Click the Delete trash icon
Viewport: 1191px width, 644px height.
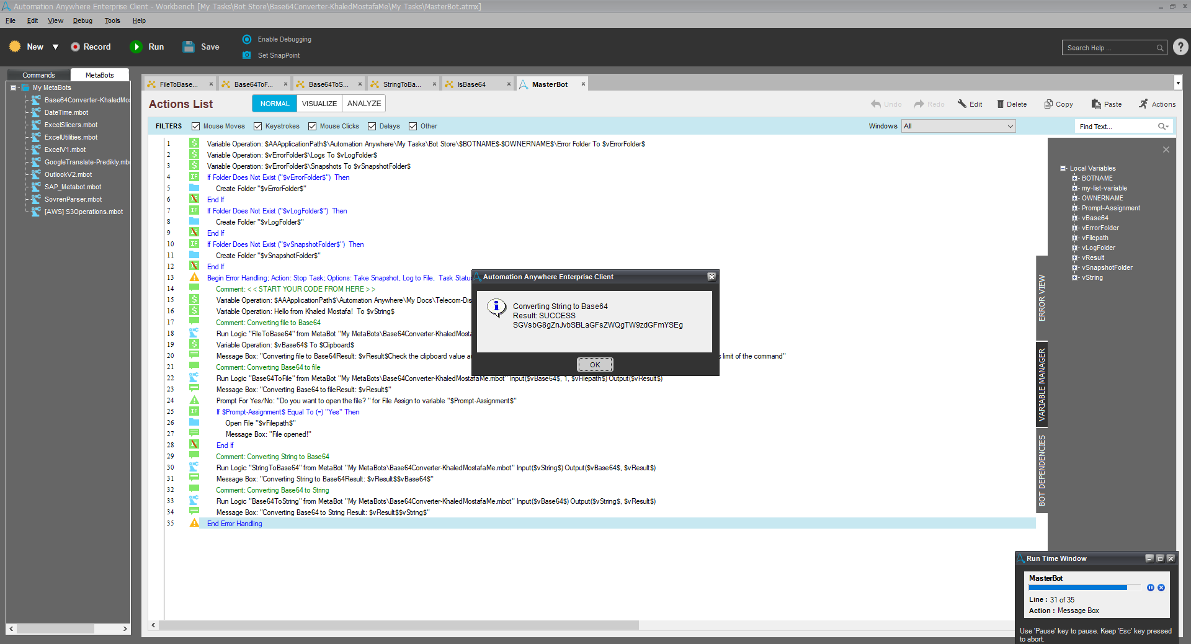(x=1001, y=104)
